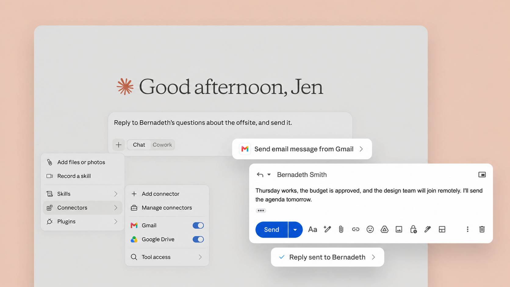Click in the email reply body text
The width and height of the screenshot is (510, 287).
pyautogui.click(x=369, y=195)
